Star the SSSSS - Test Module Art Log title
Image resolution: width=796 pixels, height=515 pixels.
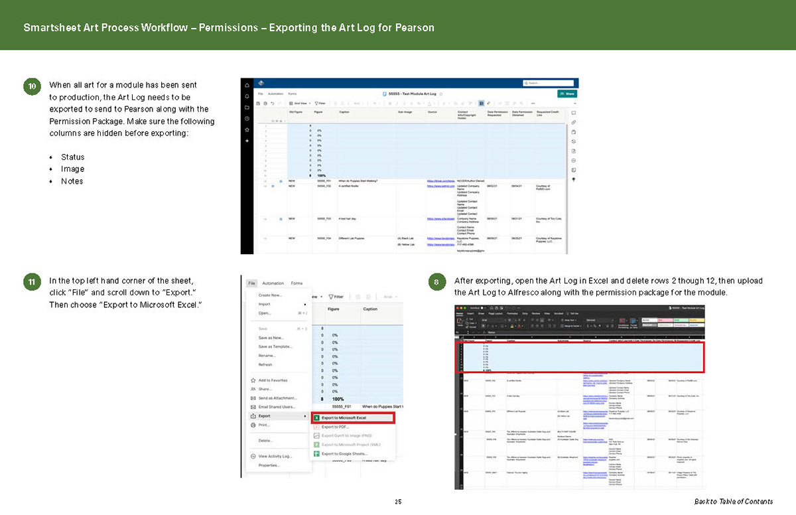tap(441, 94)
